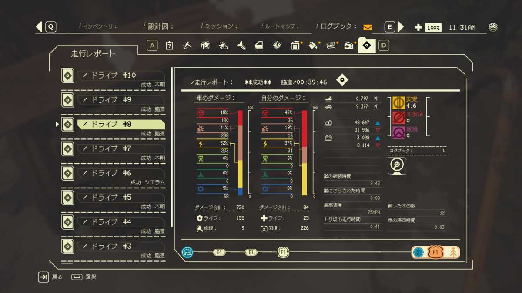
Task: Select ドライブ #10 report
Action: 121,76
